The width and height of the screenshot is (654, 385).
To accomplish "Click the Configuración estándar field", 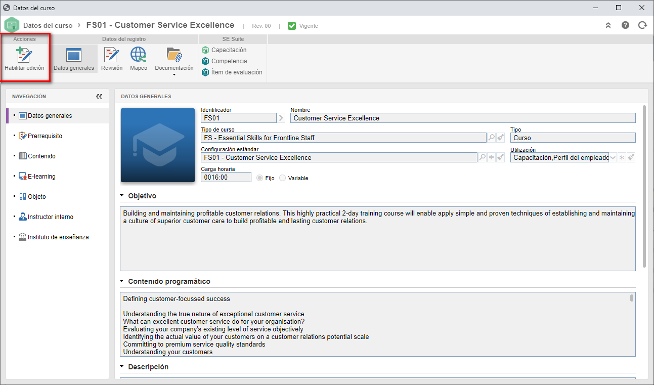I will click(x=339, y=157).
